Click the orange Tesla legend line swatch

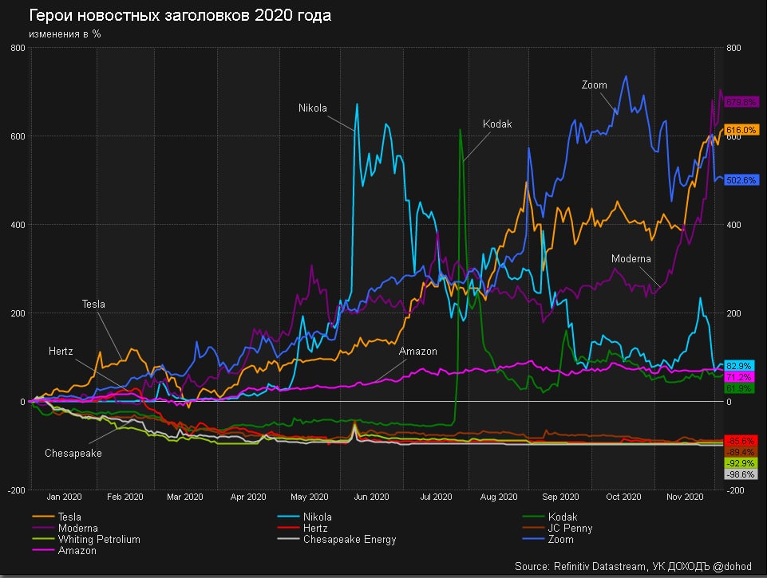[43, 517]
